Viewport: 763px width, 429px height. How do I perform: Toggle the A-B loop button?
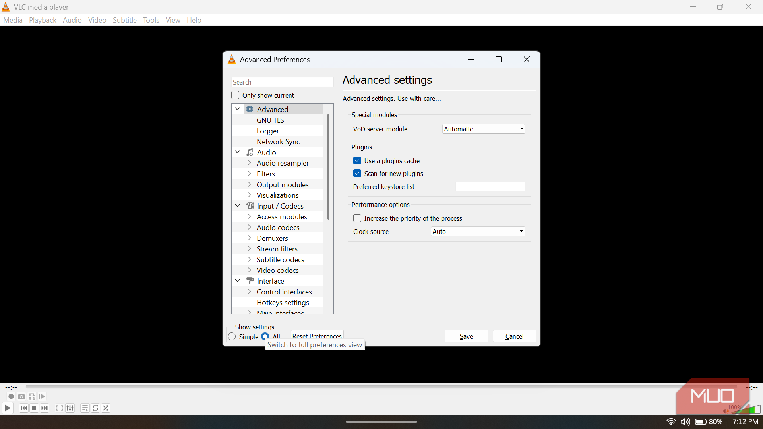pos(32,396)
